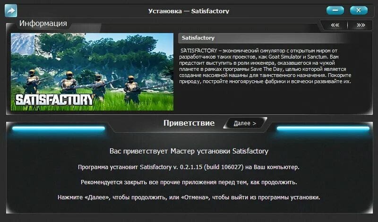
Task: Go to previous slide with «« arrow
Action: pyautogui.click(x=335, y=25)
